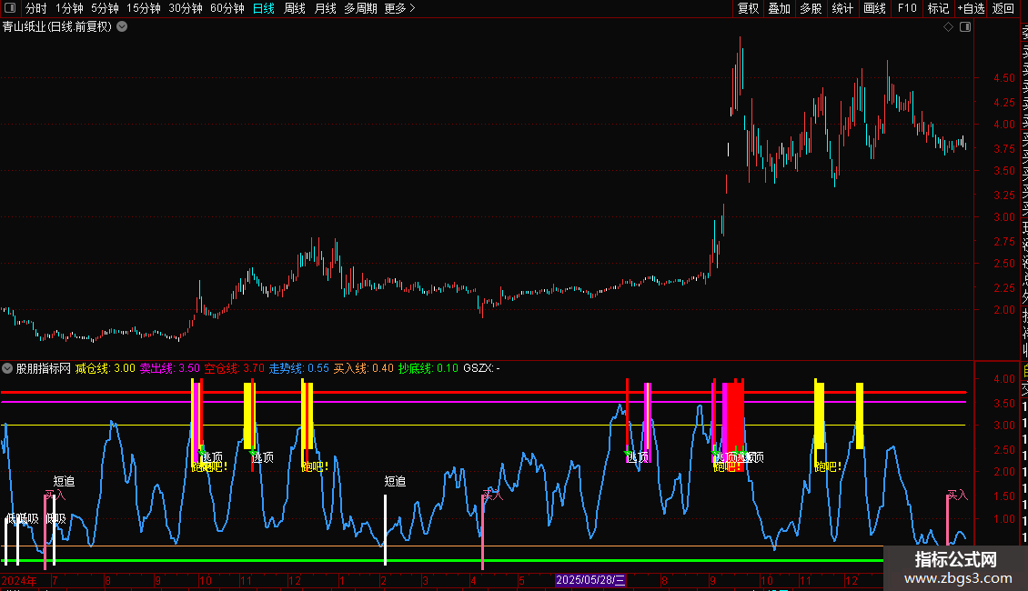Expand the 更多 periods menu
Screen dimensions: 1028x591
click(399, 8)
